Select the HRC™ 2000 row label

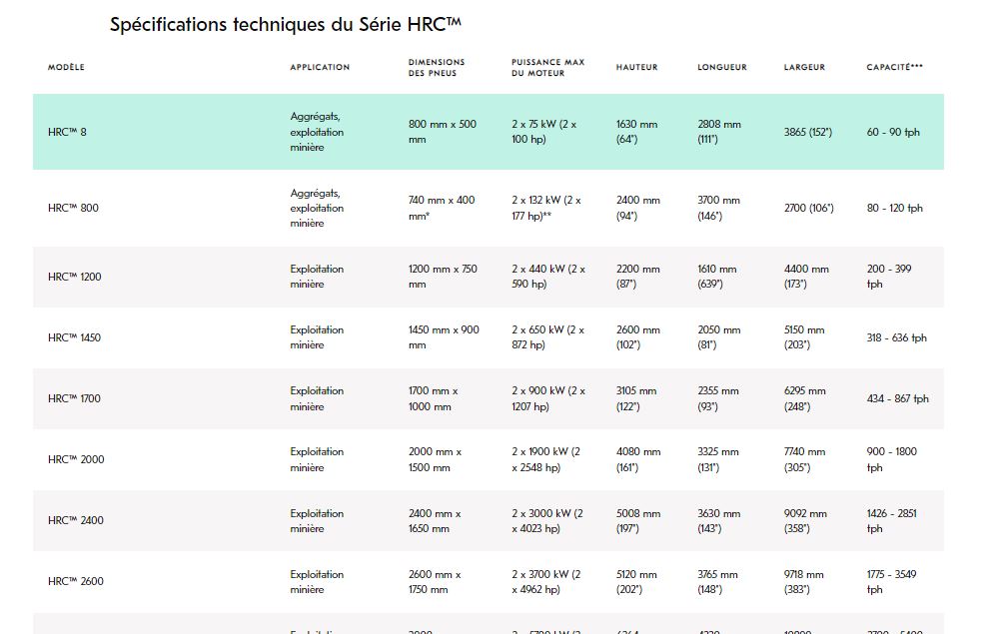pyautogui.click(x=76, y=459)
